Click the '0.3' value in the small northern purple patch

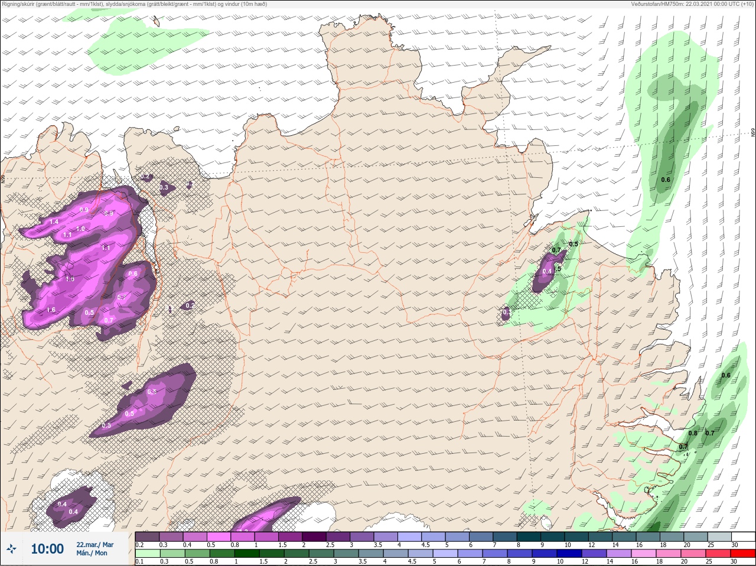tap(164, 188)
